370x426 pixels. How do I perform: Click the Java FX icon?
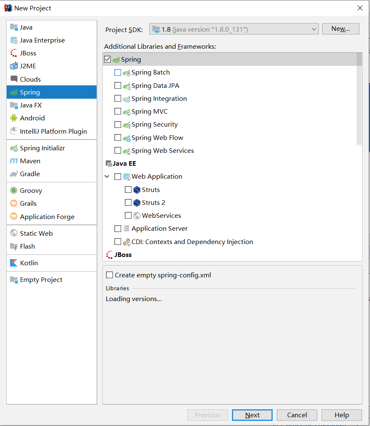coord(14,105)
